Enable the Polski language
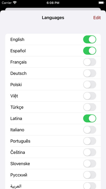The height and width of the screenshot is (189, 106). coord(90,85)
